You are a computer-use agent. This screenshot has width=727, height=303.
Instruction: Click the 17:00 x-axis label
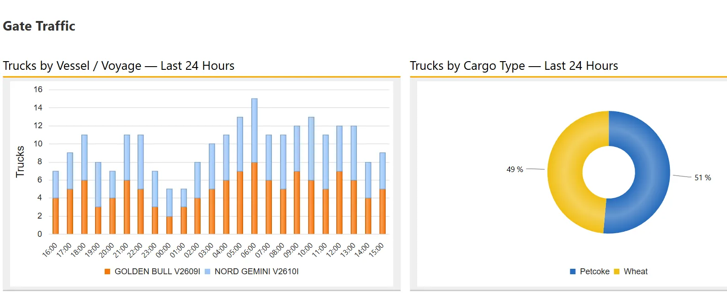[x=64, y=250]
